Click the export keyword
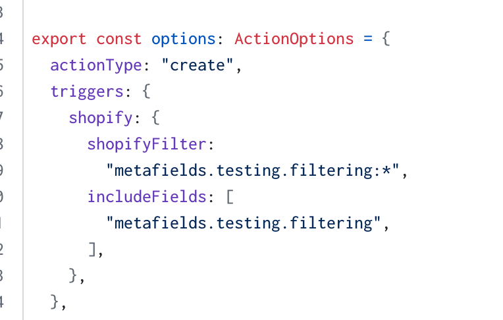The height and width of the screenshot is (320, 503). click(x=59, y=40)
